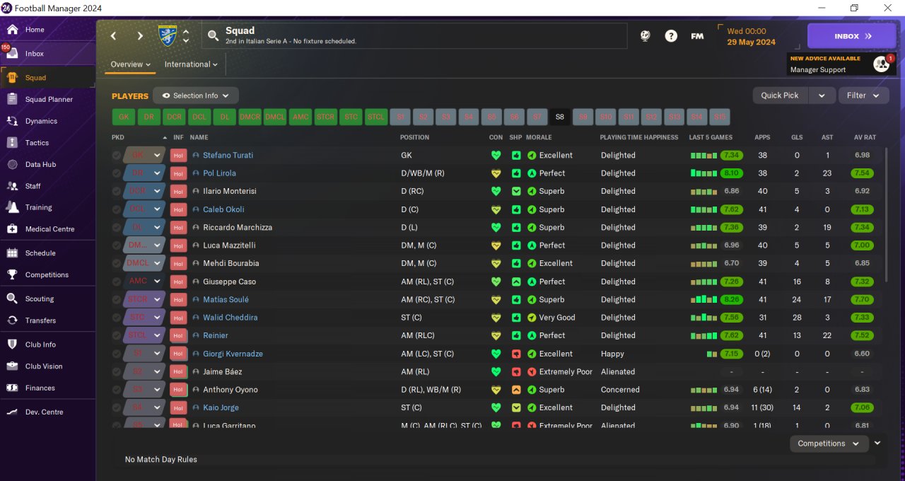Select the S15 substitute chip
The width and height of the screenshot is (905, 481).
click(719, 117)
